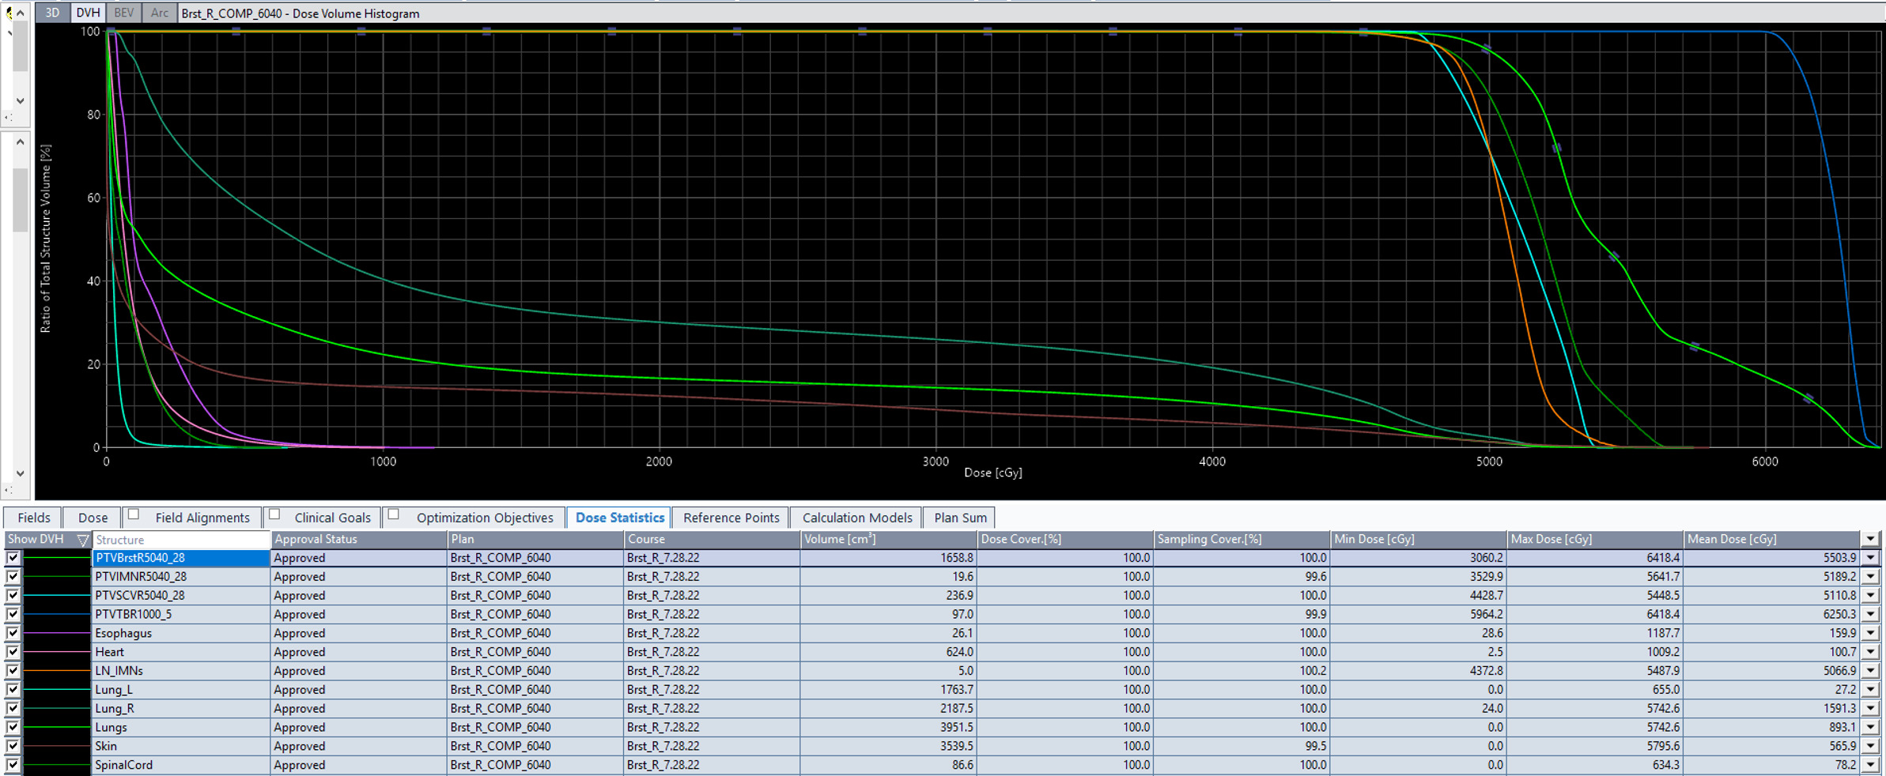Sort by Min Dose [cGy] column
Viewport: 1886px width, 776px height.
coord(1419,539)
